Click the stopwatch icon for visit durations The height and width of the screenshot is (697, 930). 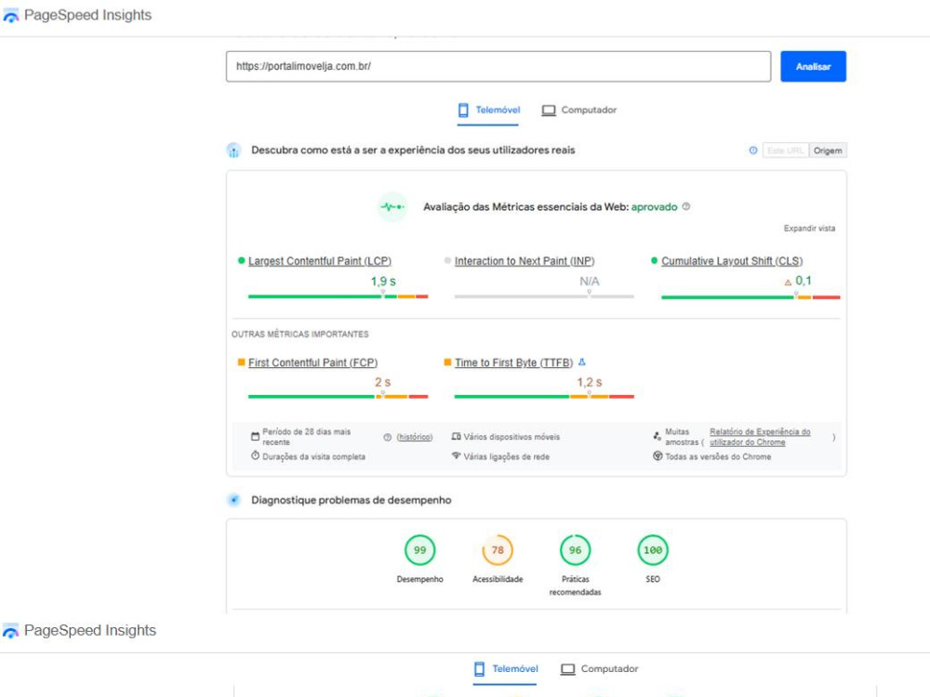pyautogui.click(x=255, y=455)
